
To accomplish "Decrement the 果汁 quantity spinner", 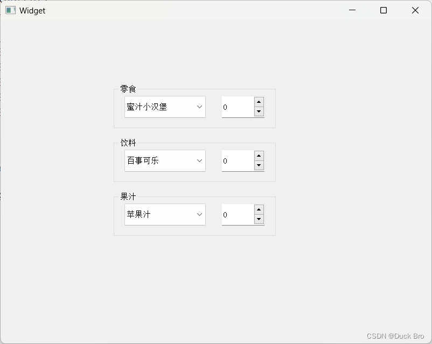I will point(259,220).
